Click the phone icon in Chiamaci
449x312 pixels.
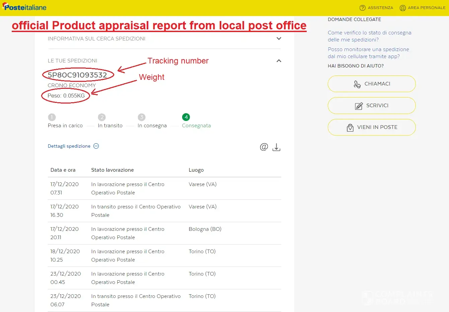click(x=357, y=84)
